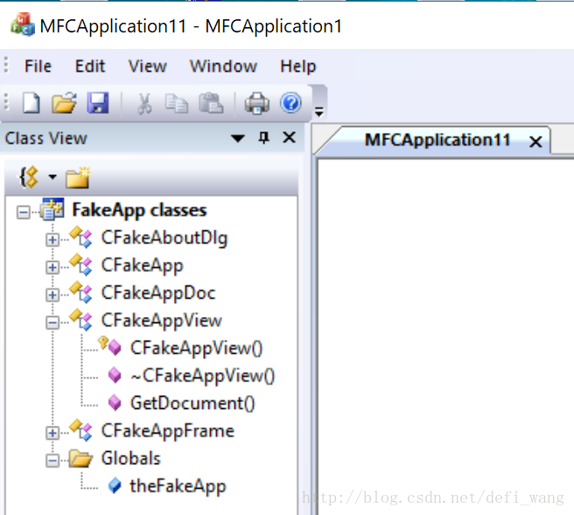Expand the CFakeAppDoc class node

click(x=52, y=295)
